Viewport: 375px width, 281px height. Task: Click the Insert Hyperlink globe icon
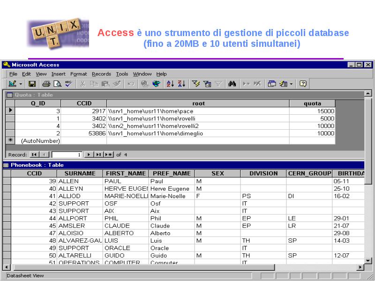pos(145,84)
